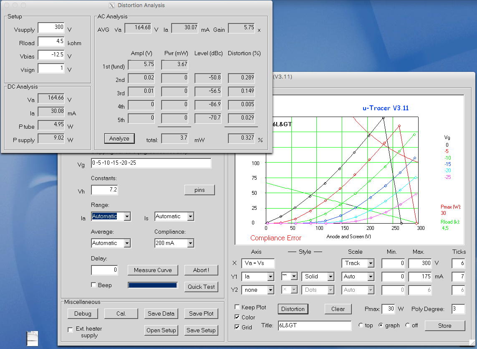Click the blue measurement progress bar

coord(152,285)
